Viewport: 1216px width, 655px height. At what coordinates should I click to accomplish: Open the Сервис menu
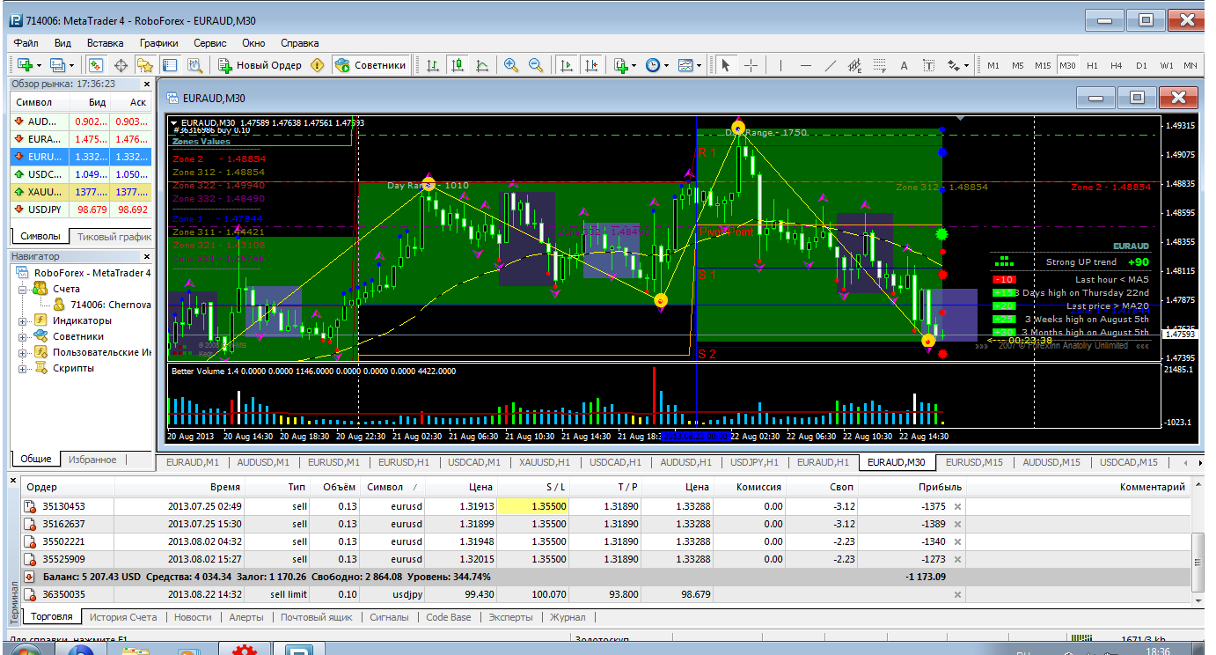(x=209, y=42)
